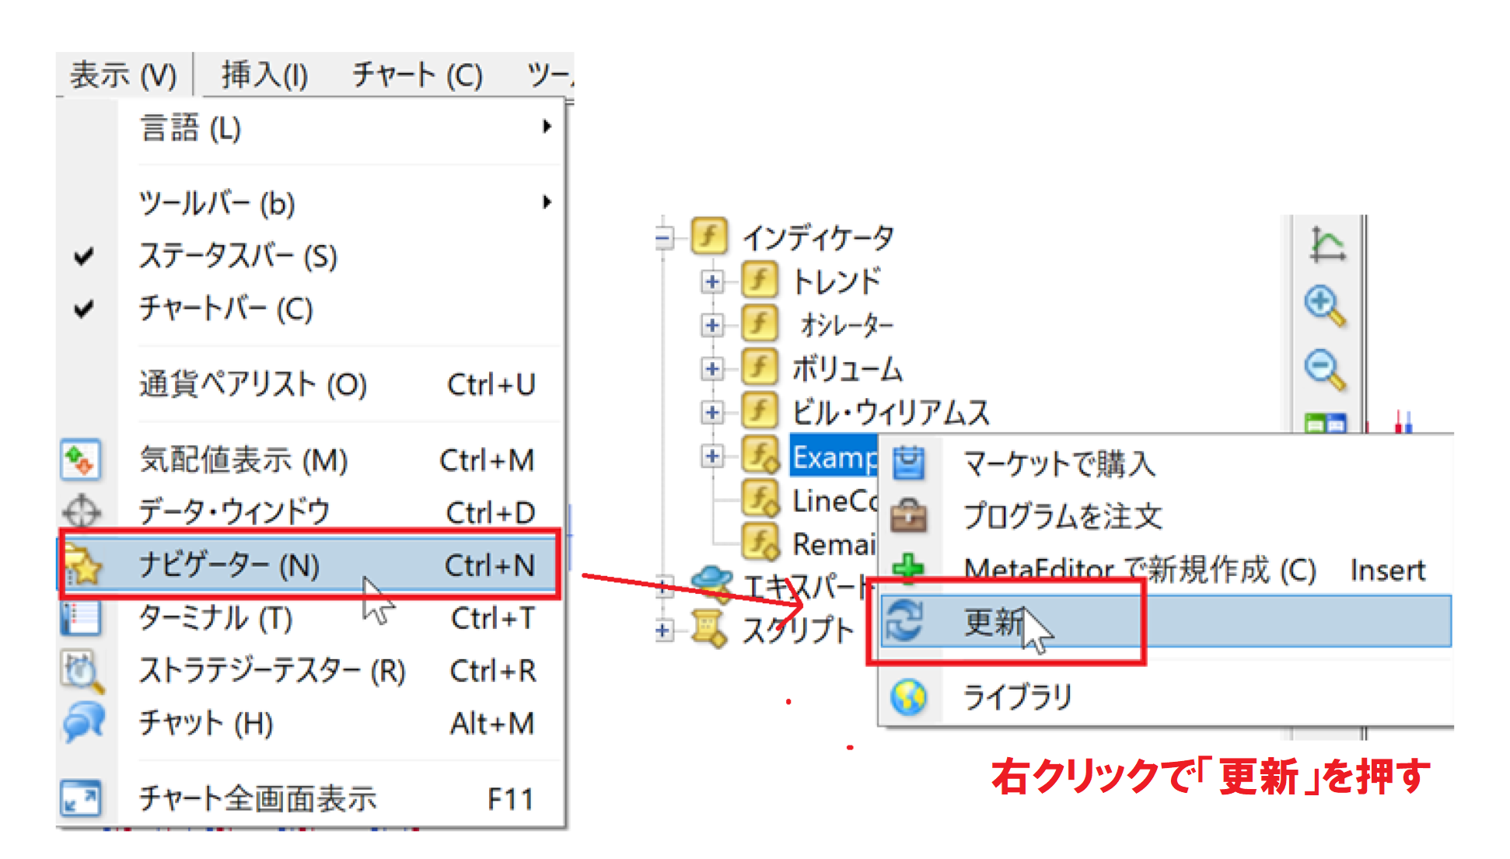Toggle the チャートバー (C) checkmark item
1510x859 pixels.
pyautogui.click(x=225, y=309)
